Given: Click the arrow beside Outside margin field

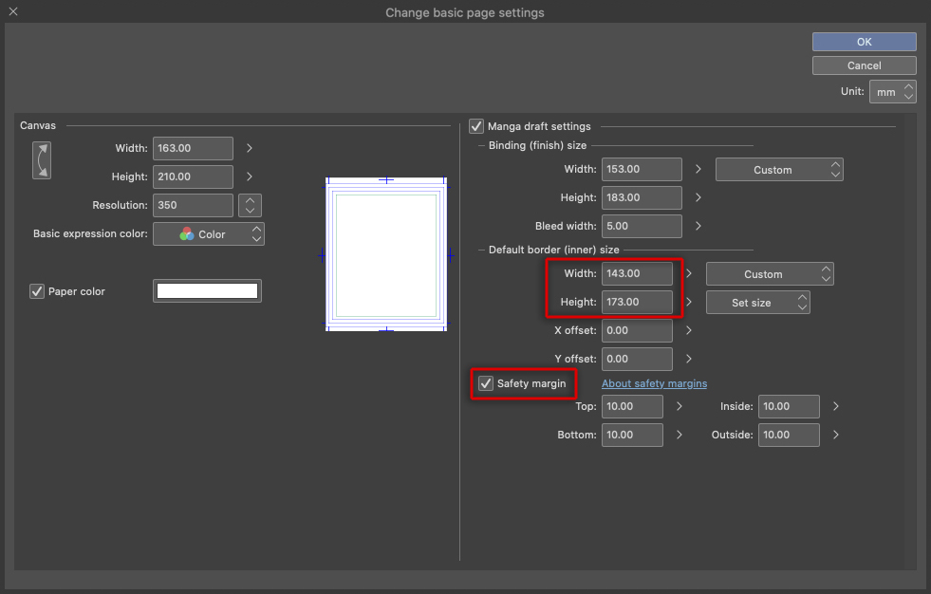Looking at the screenshot, I should point(836,435).
